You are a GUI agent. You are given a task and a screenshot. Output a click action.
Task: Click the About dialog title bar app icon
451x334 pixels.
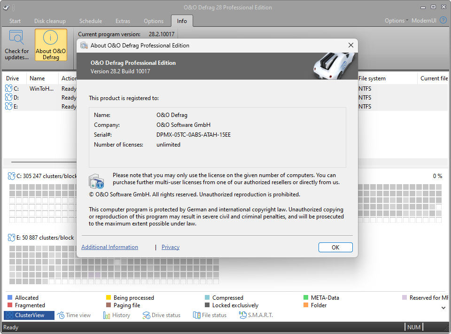tap(84, 46)
